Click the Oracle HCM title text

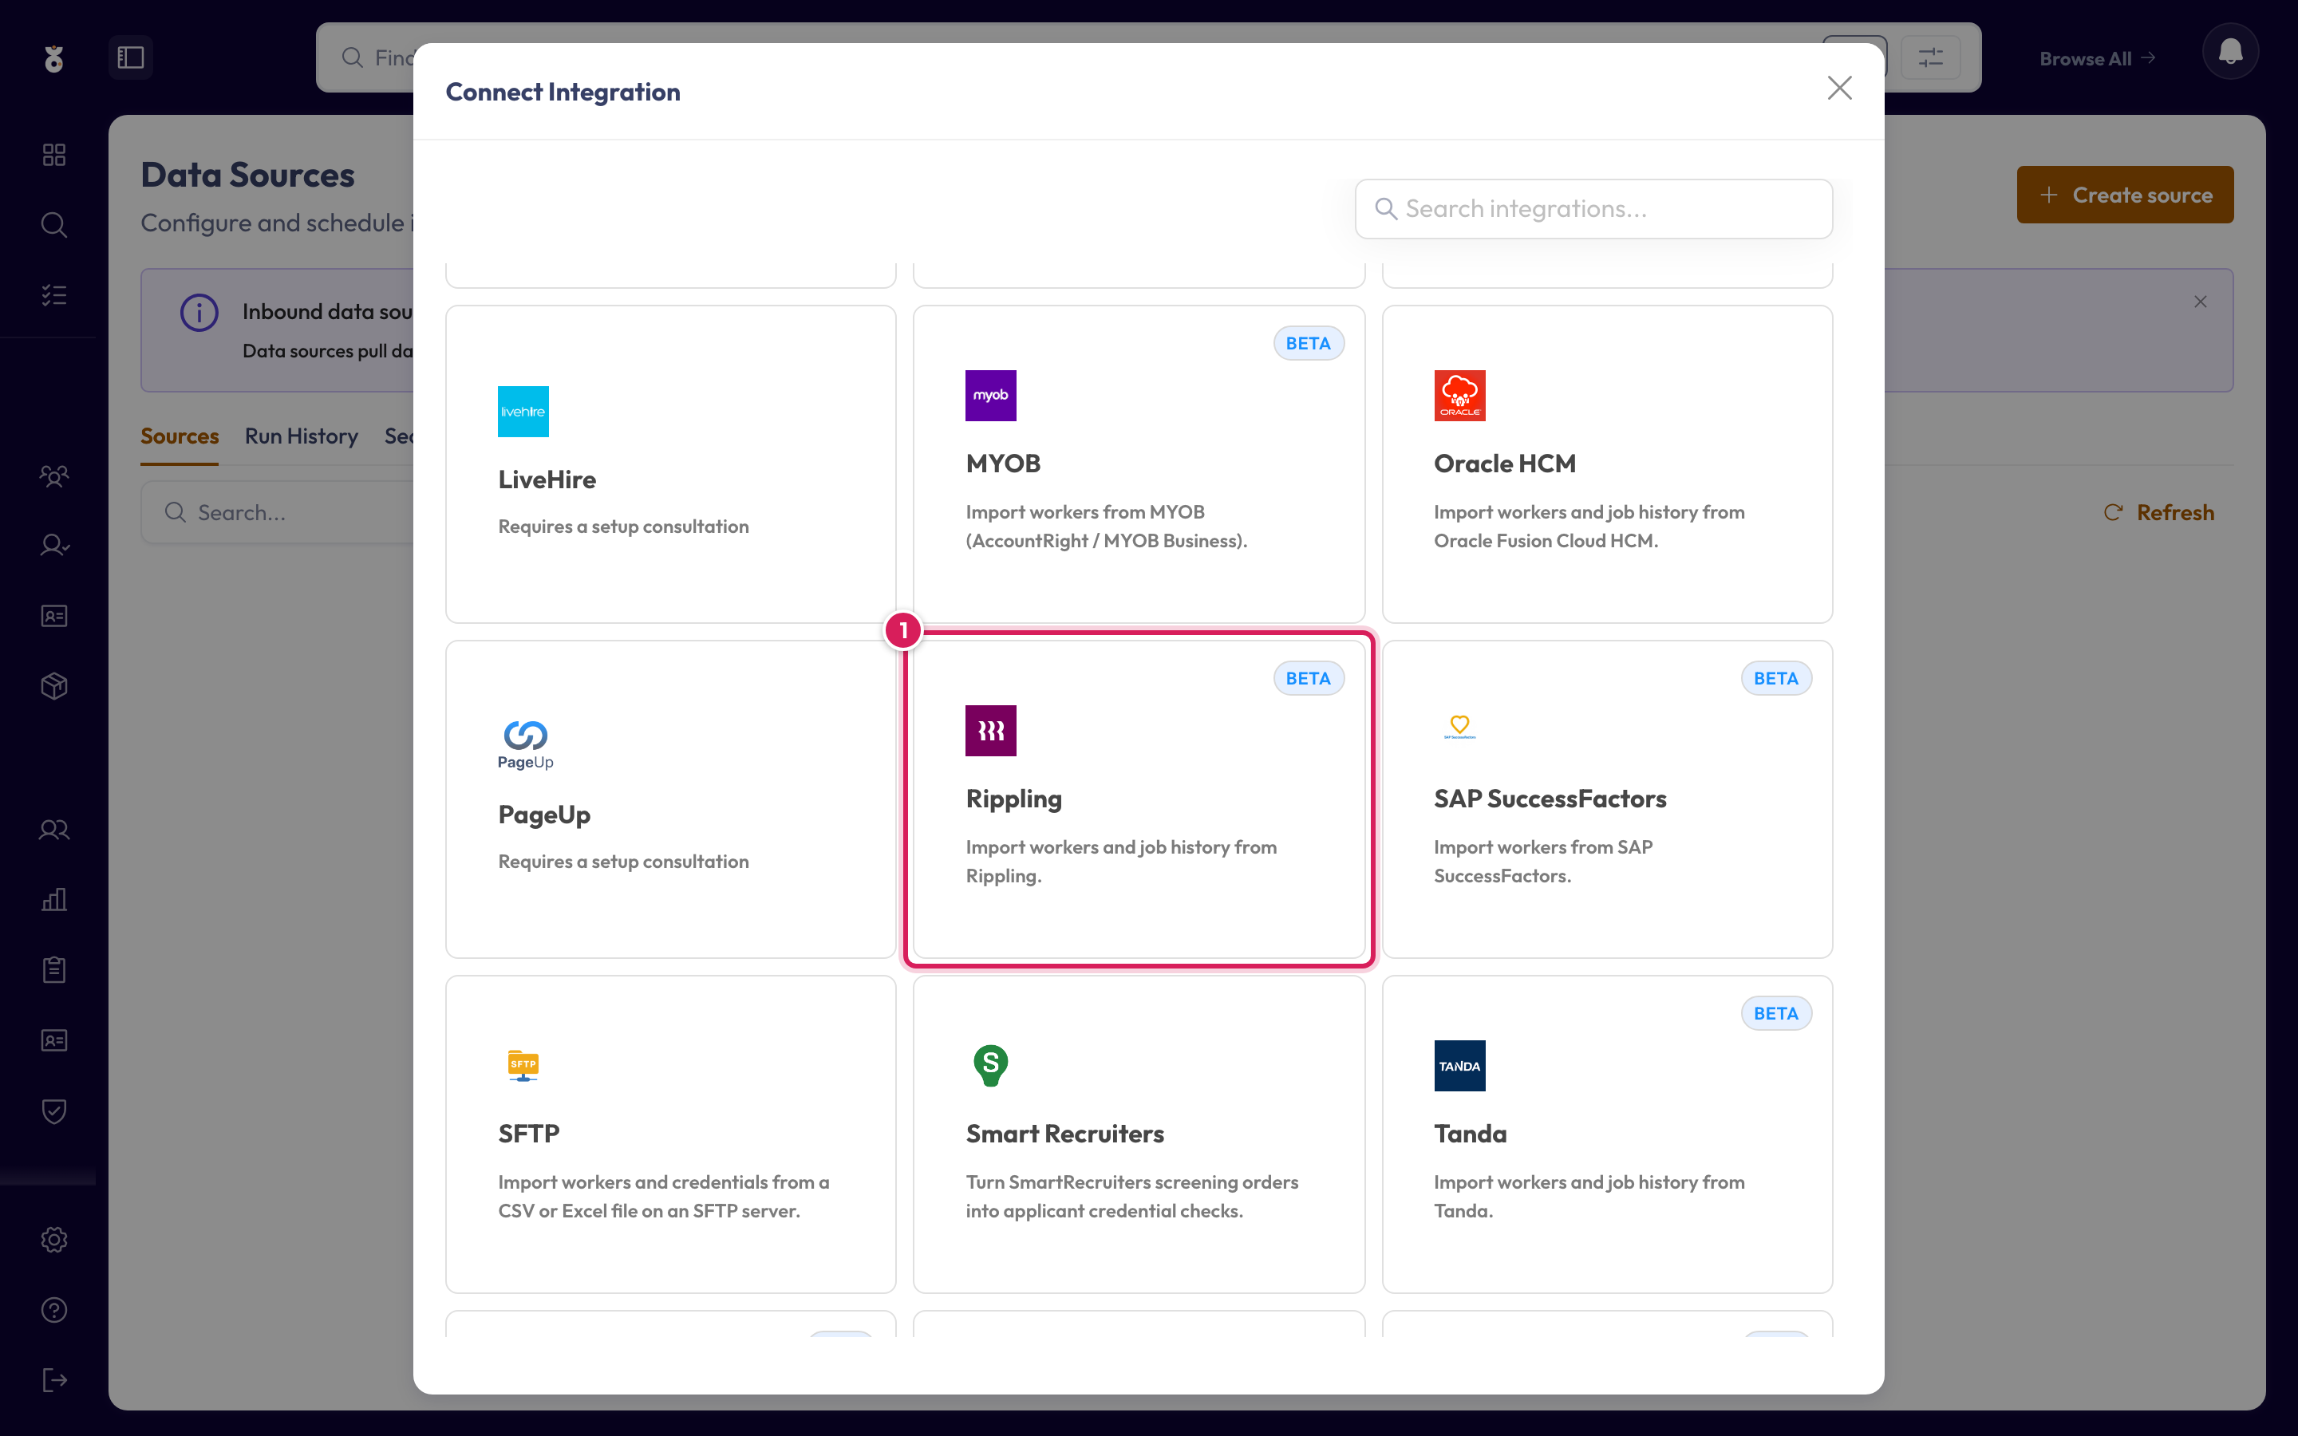[1504, 464]
